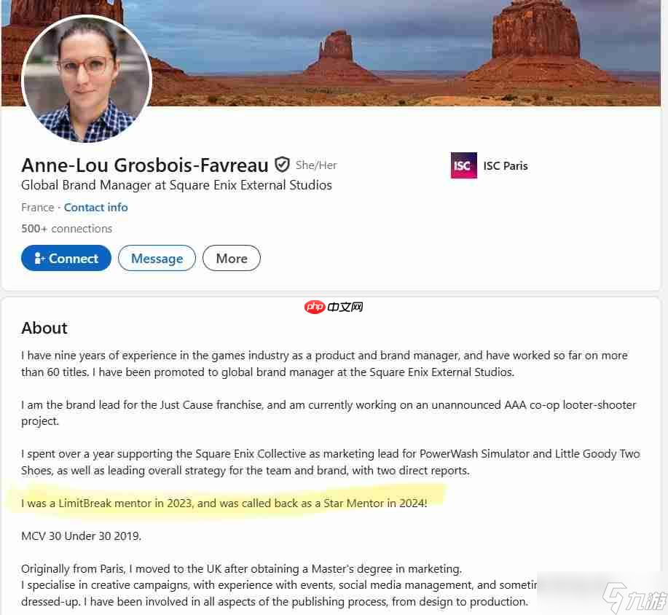View the 500+ connections list
The width and height of the screenshot is (668, 615).
coord(67,229)
